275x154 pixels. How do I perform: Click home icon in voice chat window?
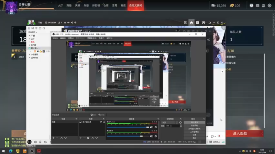191,23
